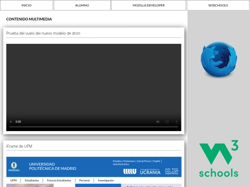The image size is (250, 187).
Task: Mute the video volume icon
Action: [x=158, y=121]
